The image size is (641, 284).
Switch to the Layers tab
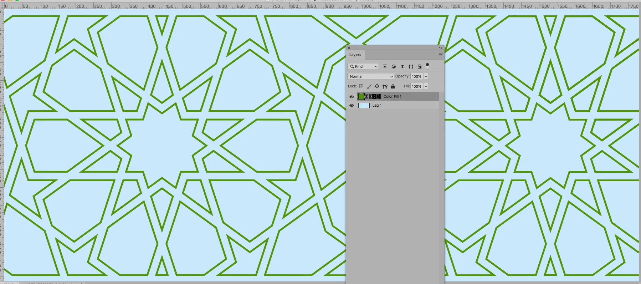coord(355,55)
